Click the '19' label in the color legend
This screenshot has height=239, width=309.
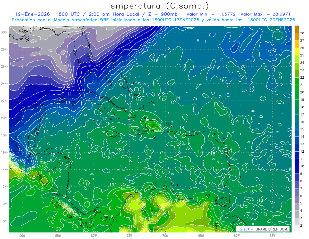303,100
